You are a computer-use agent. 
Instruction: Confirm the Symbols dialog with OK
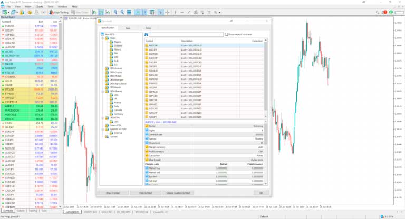click(261, 193)
